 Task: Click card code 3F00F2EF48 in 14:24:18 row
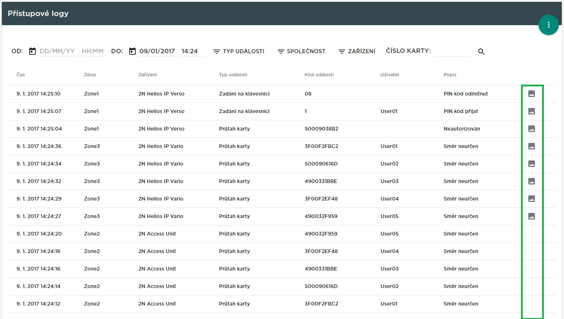321,251
